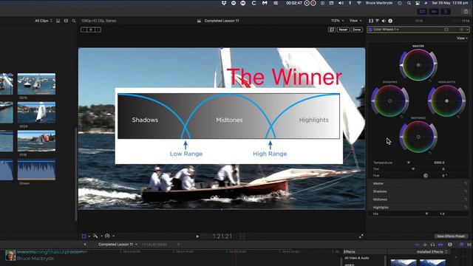Open the viewer View dropdown menu

(x=355, y=21)
